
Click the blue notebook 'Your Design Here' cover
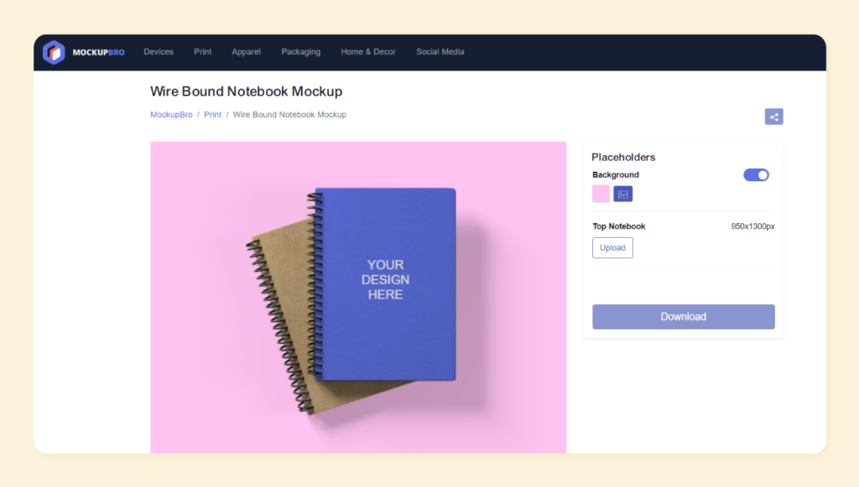386,281
